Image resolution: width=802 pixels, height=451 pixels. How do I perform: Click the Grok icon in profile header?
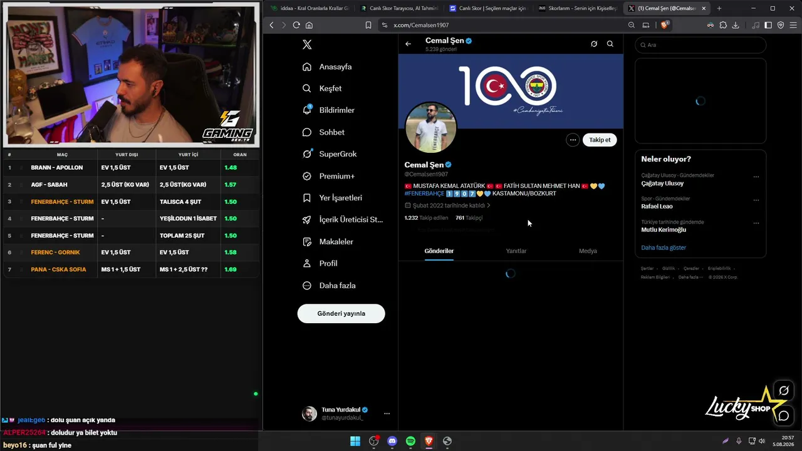pyautogui.click(x=594, y=44)
